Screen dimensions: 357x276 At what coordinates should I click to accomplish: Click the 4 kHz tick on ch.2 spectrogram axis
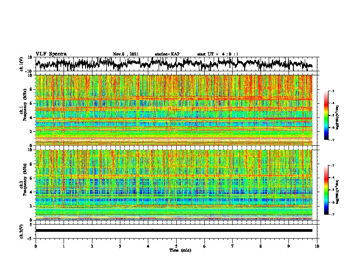(31, 192)
